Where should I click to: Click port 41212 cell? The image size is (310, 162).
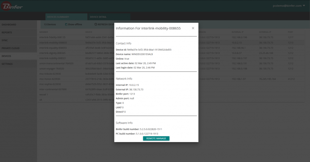(x=291, y=79)
